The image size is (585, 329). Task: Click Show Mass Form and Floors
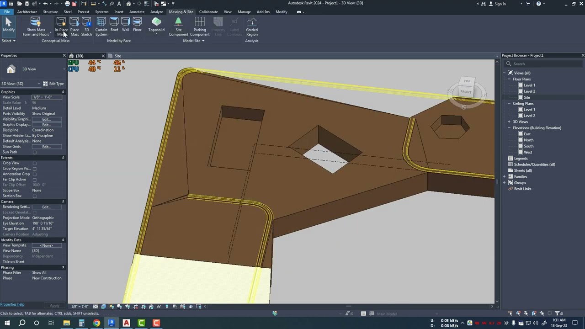click(x=36, y=27)
